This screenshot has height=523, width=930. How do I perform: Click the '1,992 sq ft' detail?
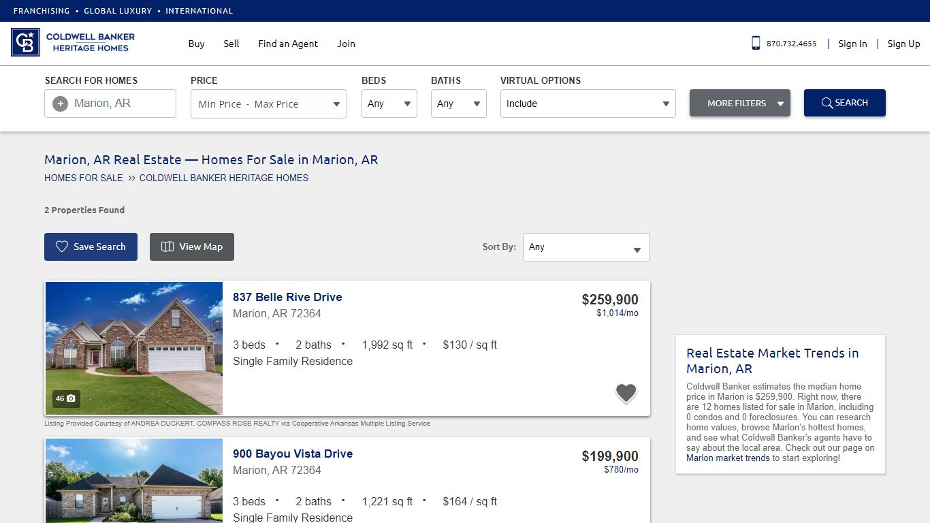click(x=387, y=345)
